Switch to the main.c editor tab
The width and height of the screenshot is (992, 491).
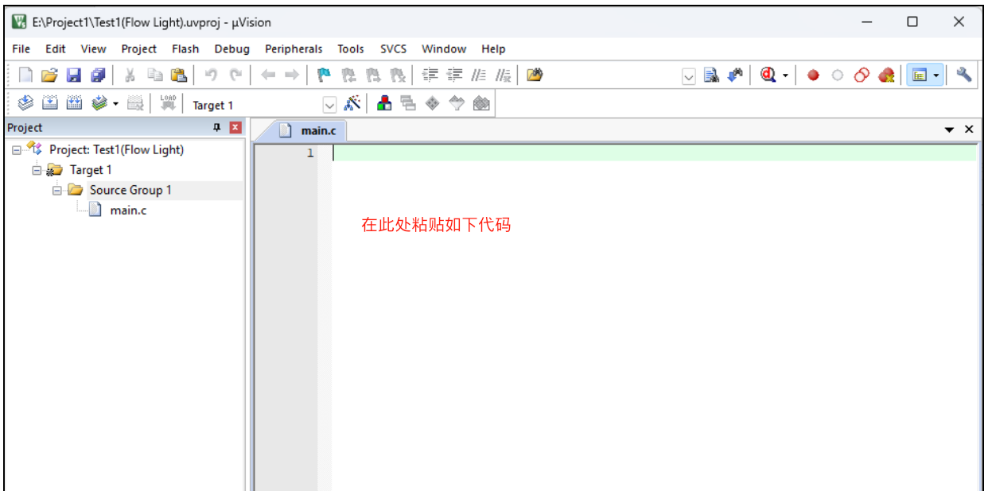tap(317, 131)
